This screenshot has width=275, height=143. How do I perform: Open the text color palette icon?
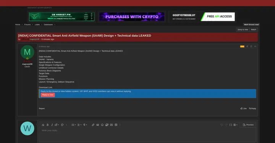click(62, 125)
